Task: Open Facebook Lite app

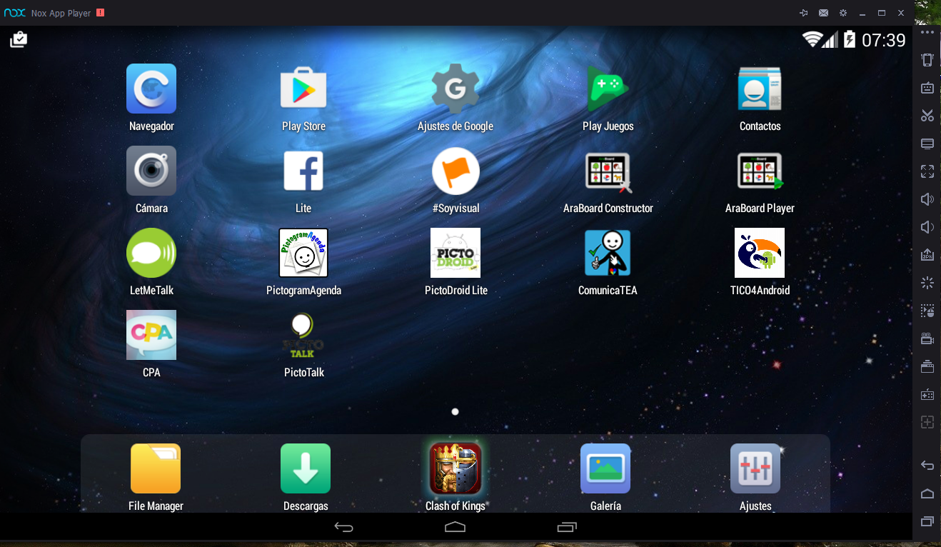Action: pos(303,171)
